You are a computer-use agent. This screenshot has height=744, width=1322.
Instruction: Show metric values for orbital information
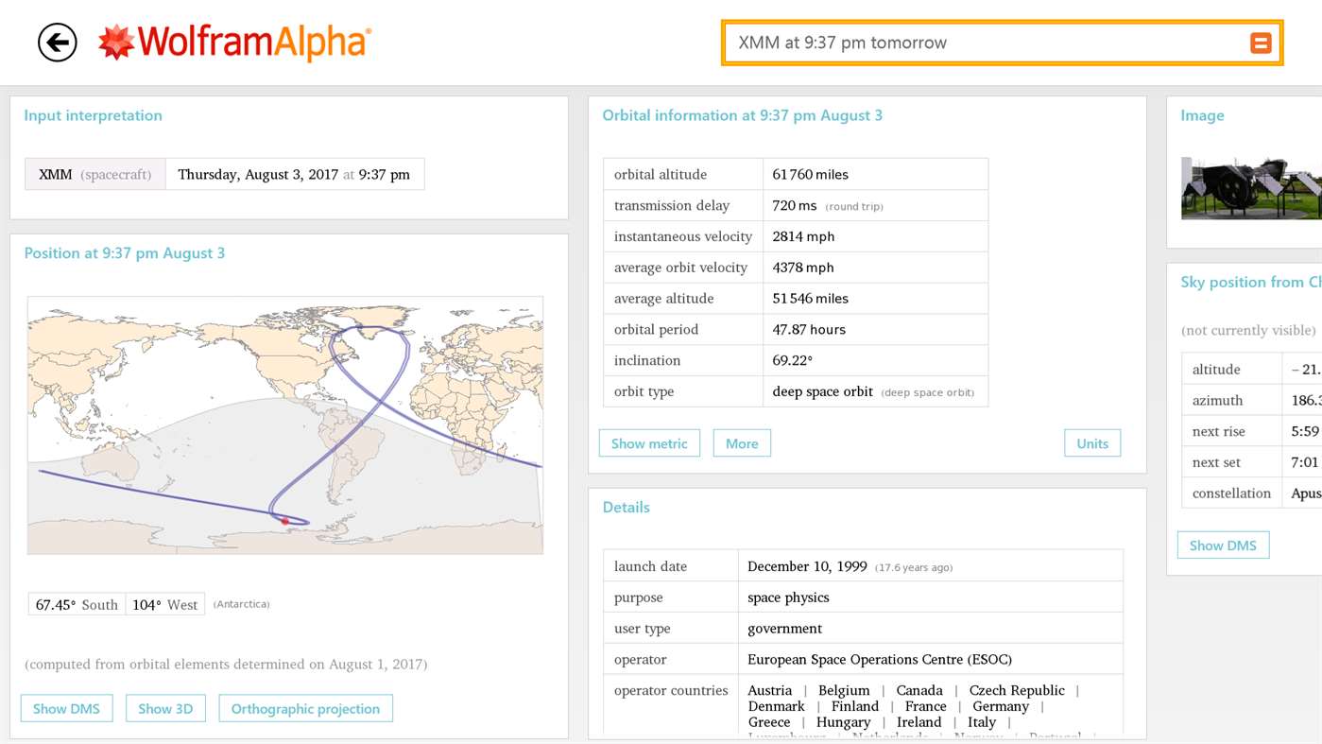pos(649,442)
